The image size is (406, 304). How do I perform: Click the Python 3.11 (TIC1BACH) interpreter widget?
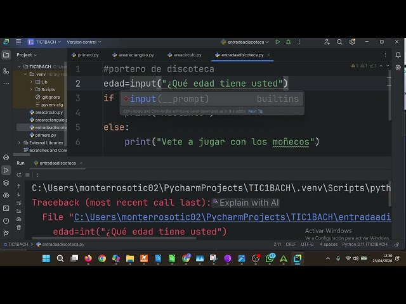click(x=365, y=244)
